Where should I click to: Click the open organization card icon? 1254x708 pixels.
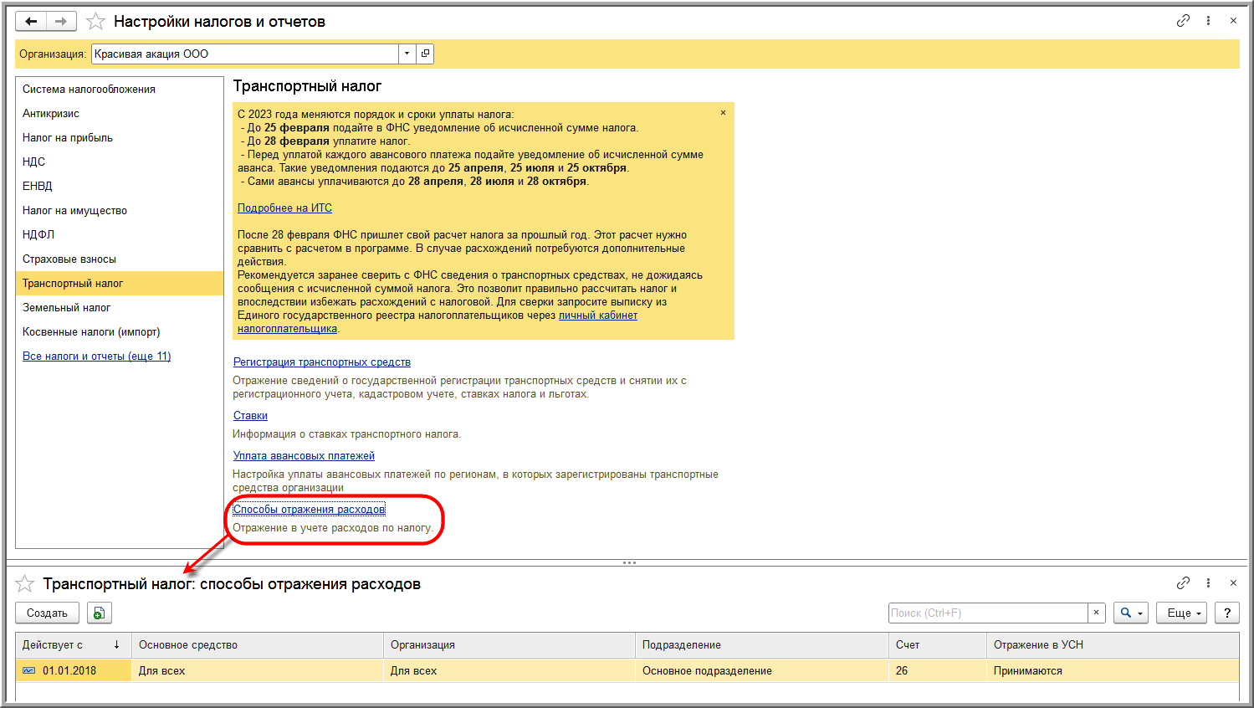click(425, 54)
